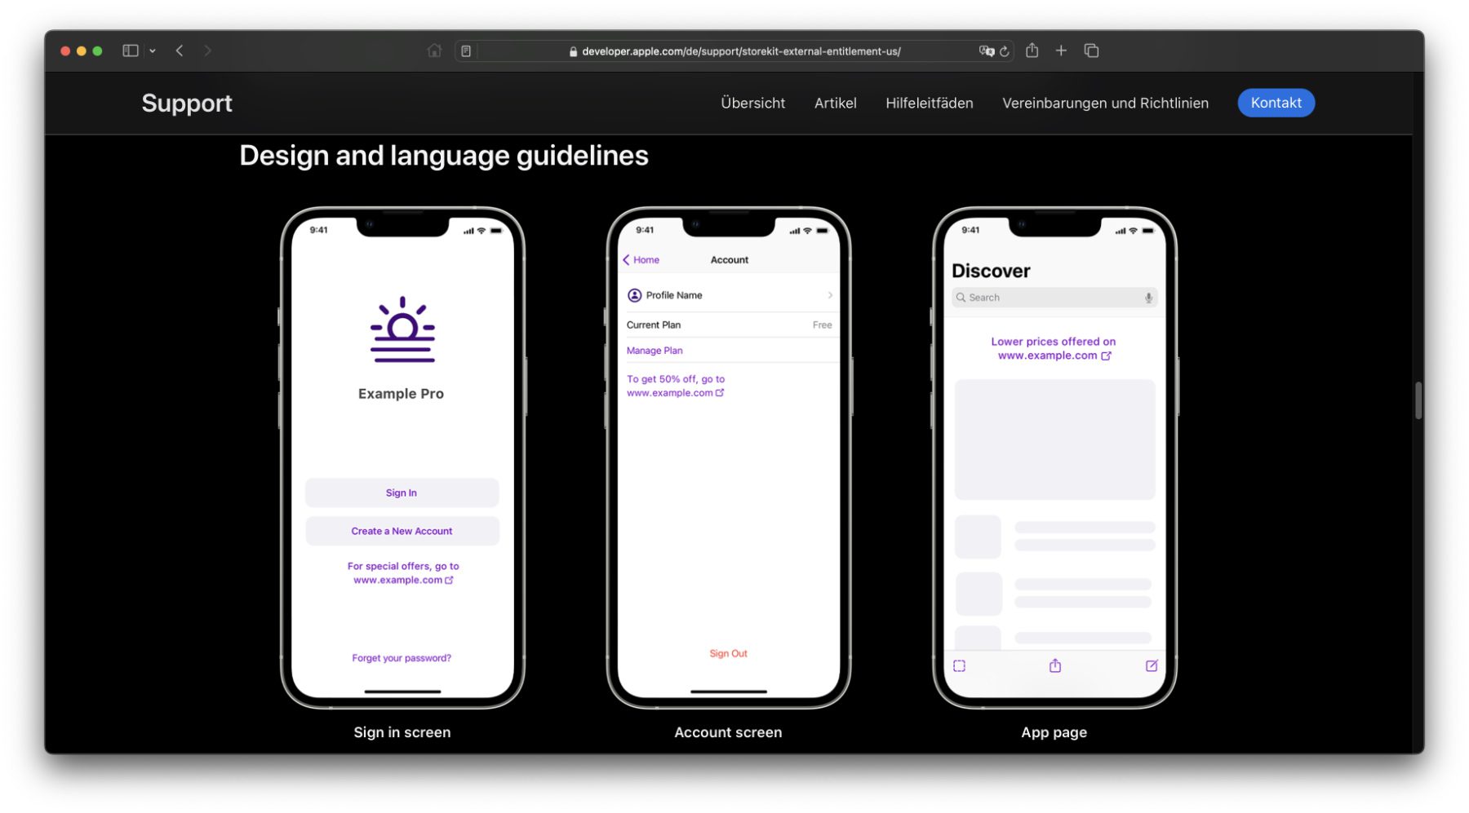
Task: Open the home page icon
Action: [x=434, y=51]
